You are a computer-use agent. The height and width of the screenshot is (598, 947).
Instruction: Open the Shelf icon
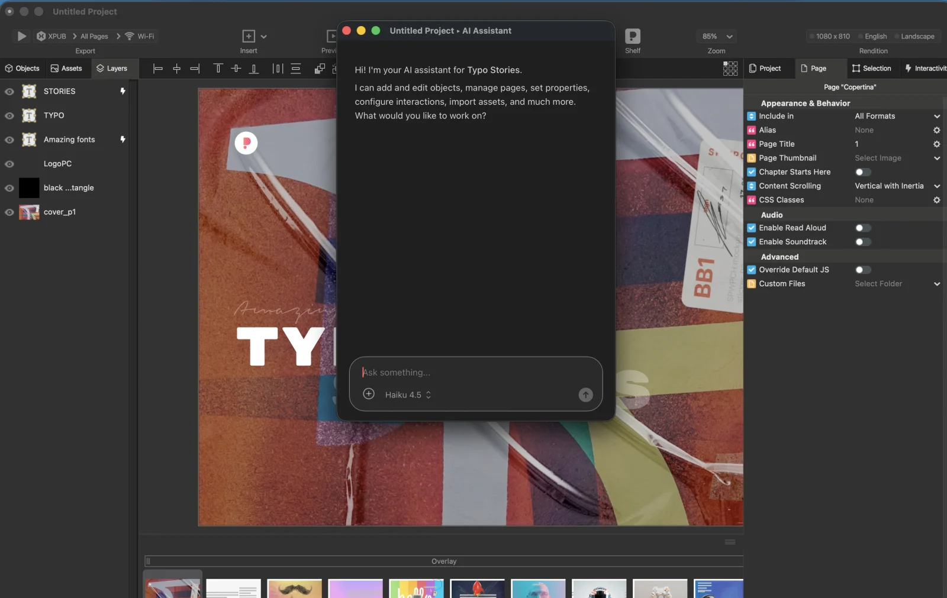pos(633,36)
